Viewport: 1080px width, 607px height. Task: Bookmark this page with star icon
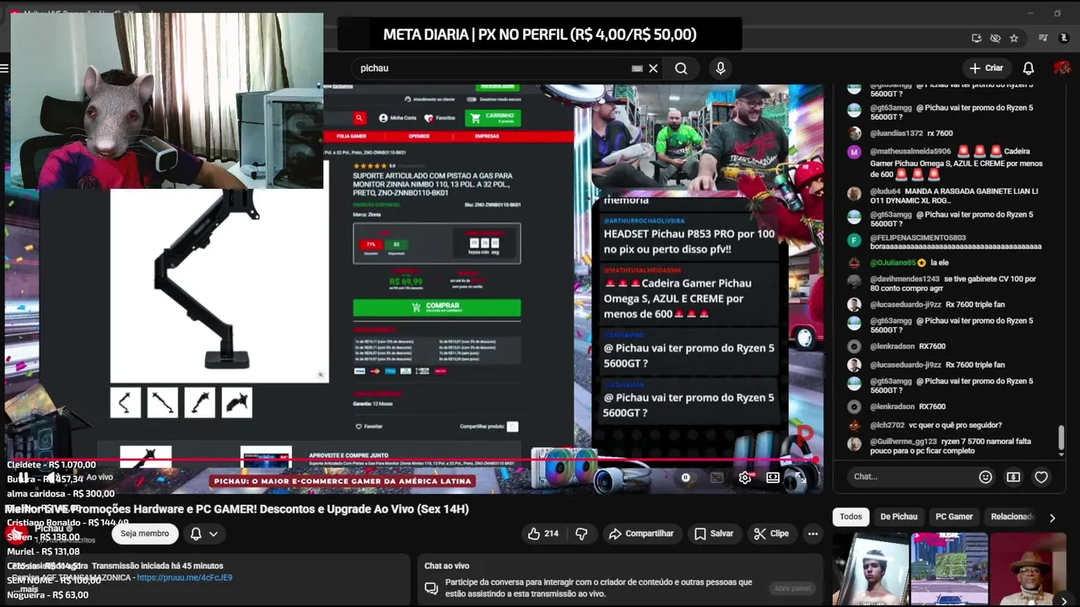[1014, 38]
